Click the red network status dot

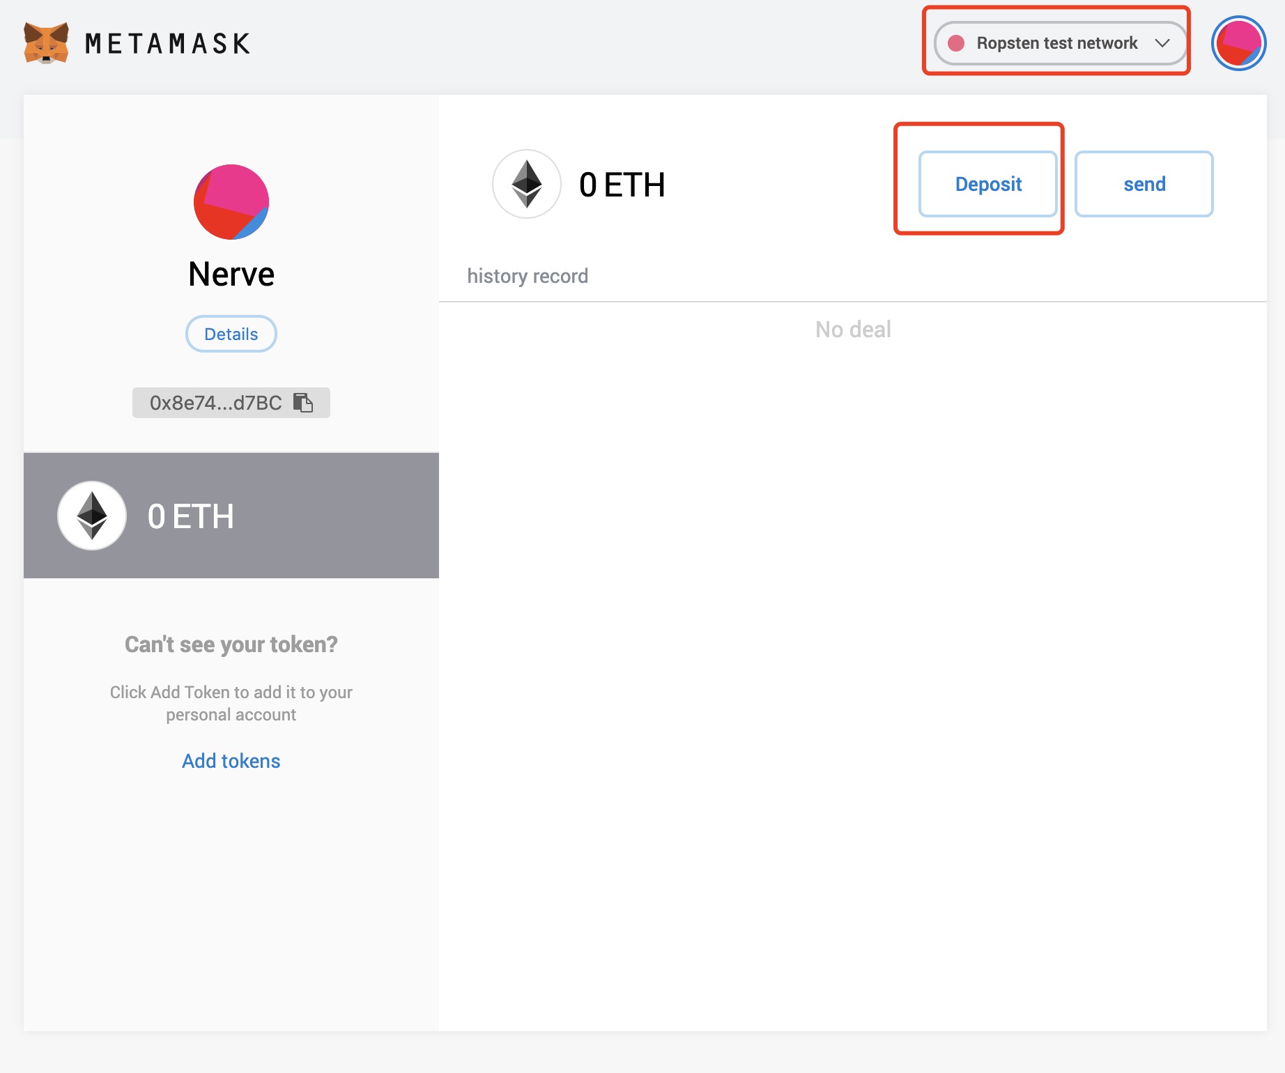tap(956, 43)
